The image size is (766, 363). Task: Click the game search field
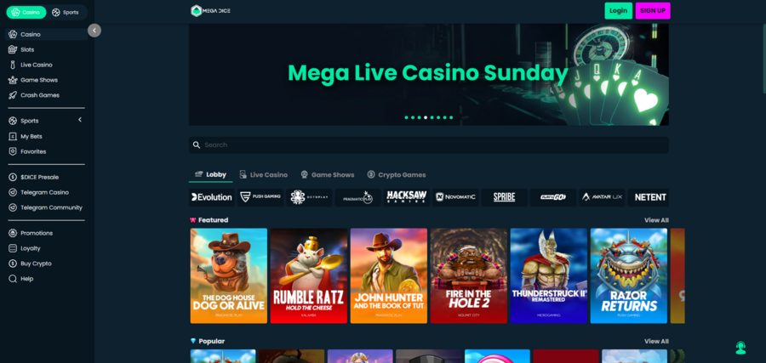(x=428, y=145)
